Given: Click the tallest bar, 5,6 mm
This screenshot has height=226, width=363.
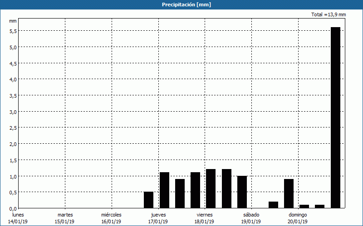Looking at the screenshot, I should (335, 118).
